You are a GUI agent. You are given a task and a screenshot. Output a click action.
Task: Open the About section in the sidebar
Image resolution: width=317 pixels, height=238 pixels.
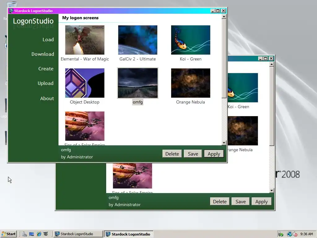[47, 98]
